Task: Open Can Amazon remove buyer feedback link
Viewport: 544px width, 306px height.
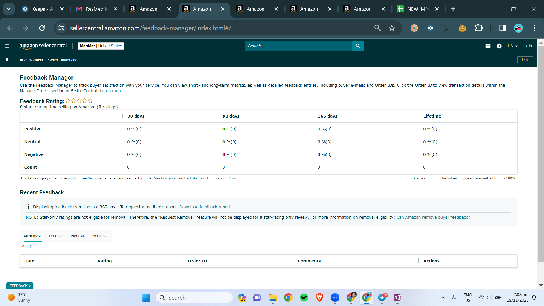Action: click(433, 217)
